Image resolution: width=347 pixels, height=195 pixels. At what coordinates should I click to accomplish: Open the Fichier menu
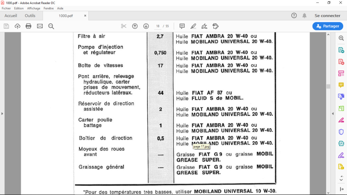click(x=6, y=8)
